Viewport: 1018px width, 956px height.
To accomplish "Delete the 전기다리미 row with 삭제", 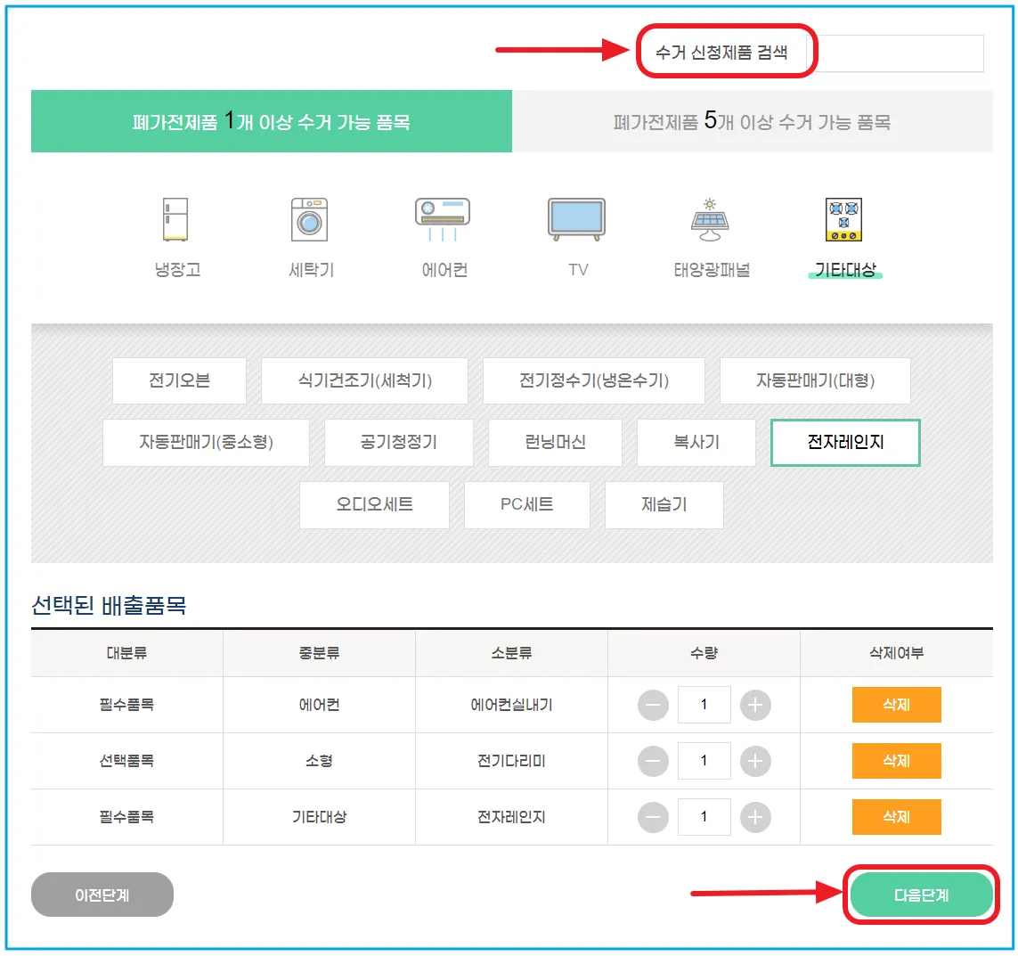I will pos(896,761).
